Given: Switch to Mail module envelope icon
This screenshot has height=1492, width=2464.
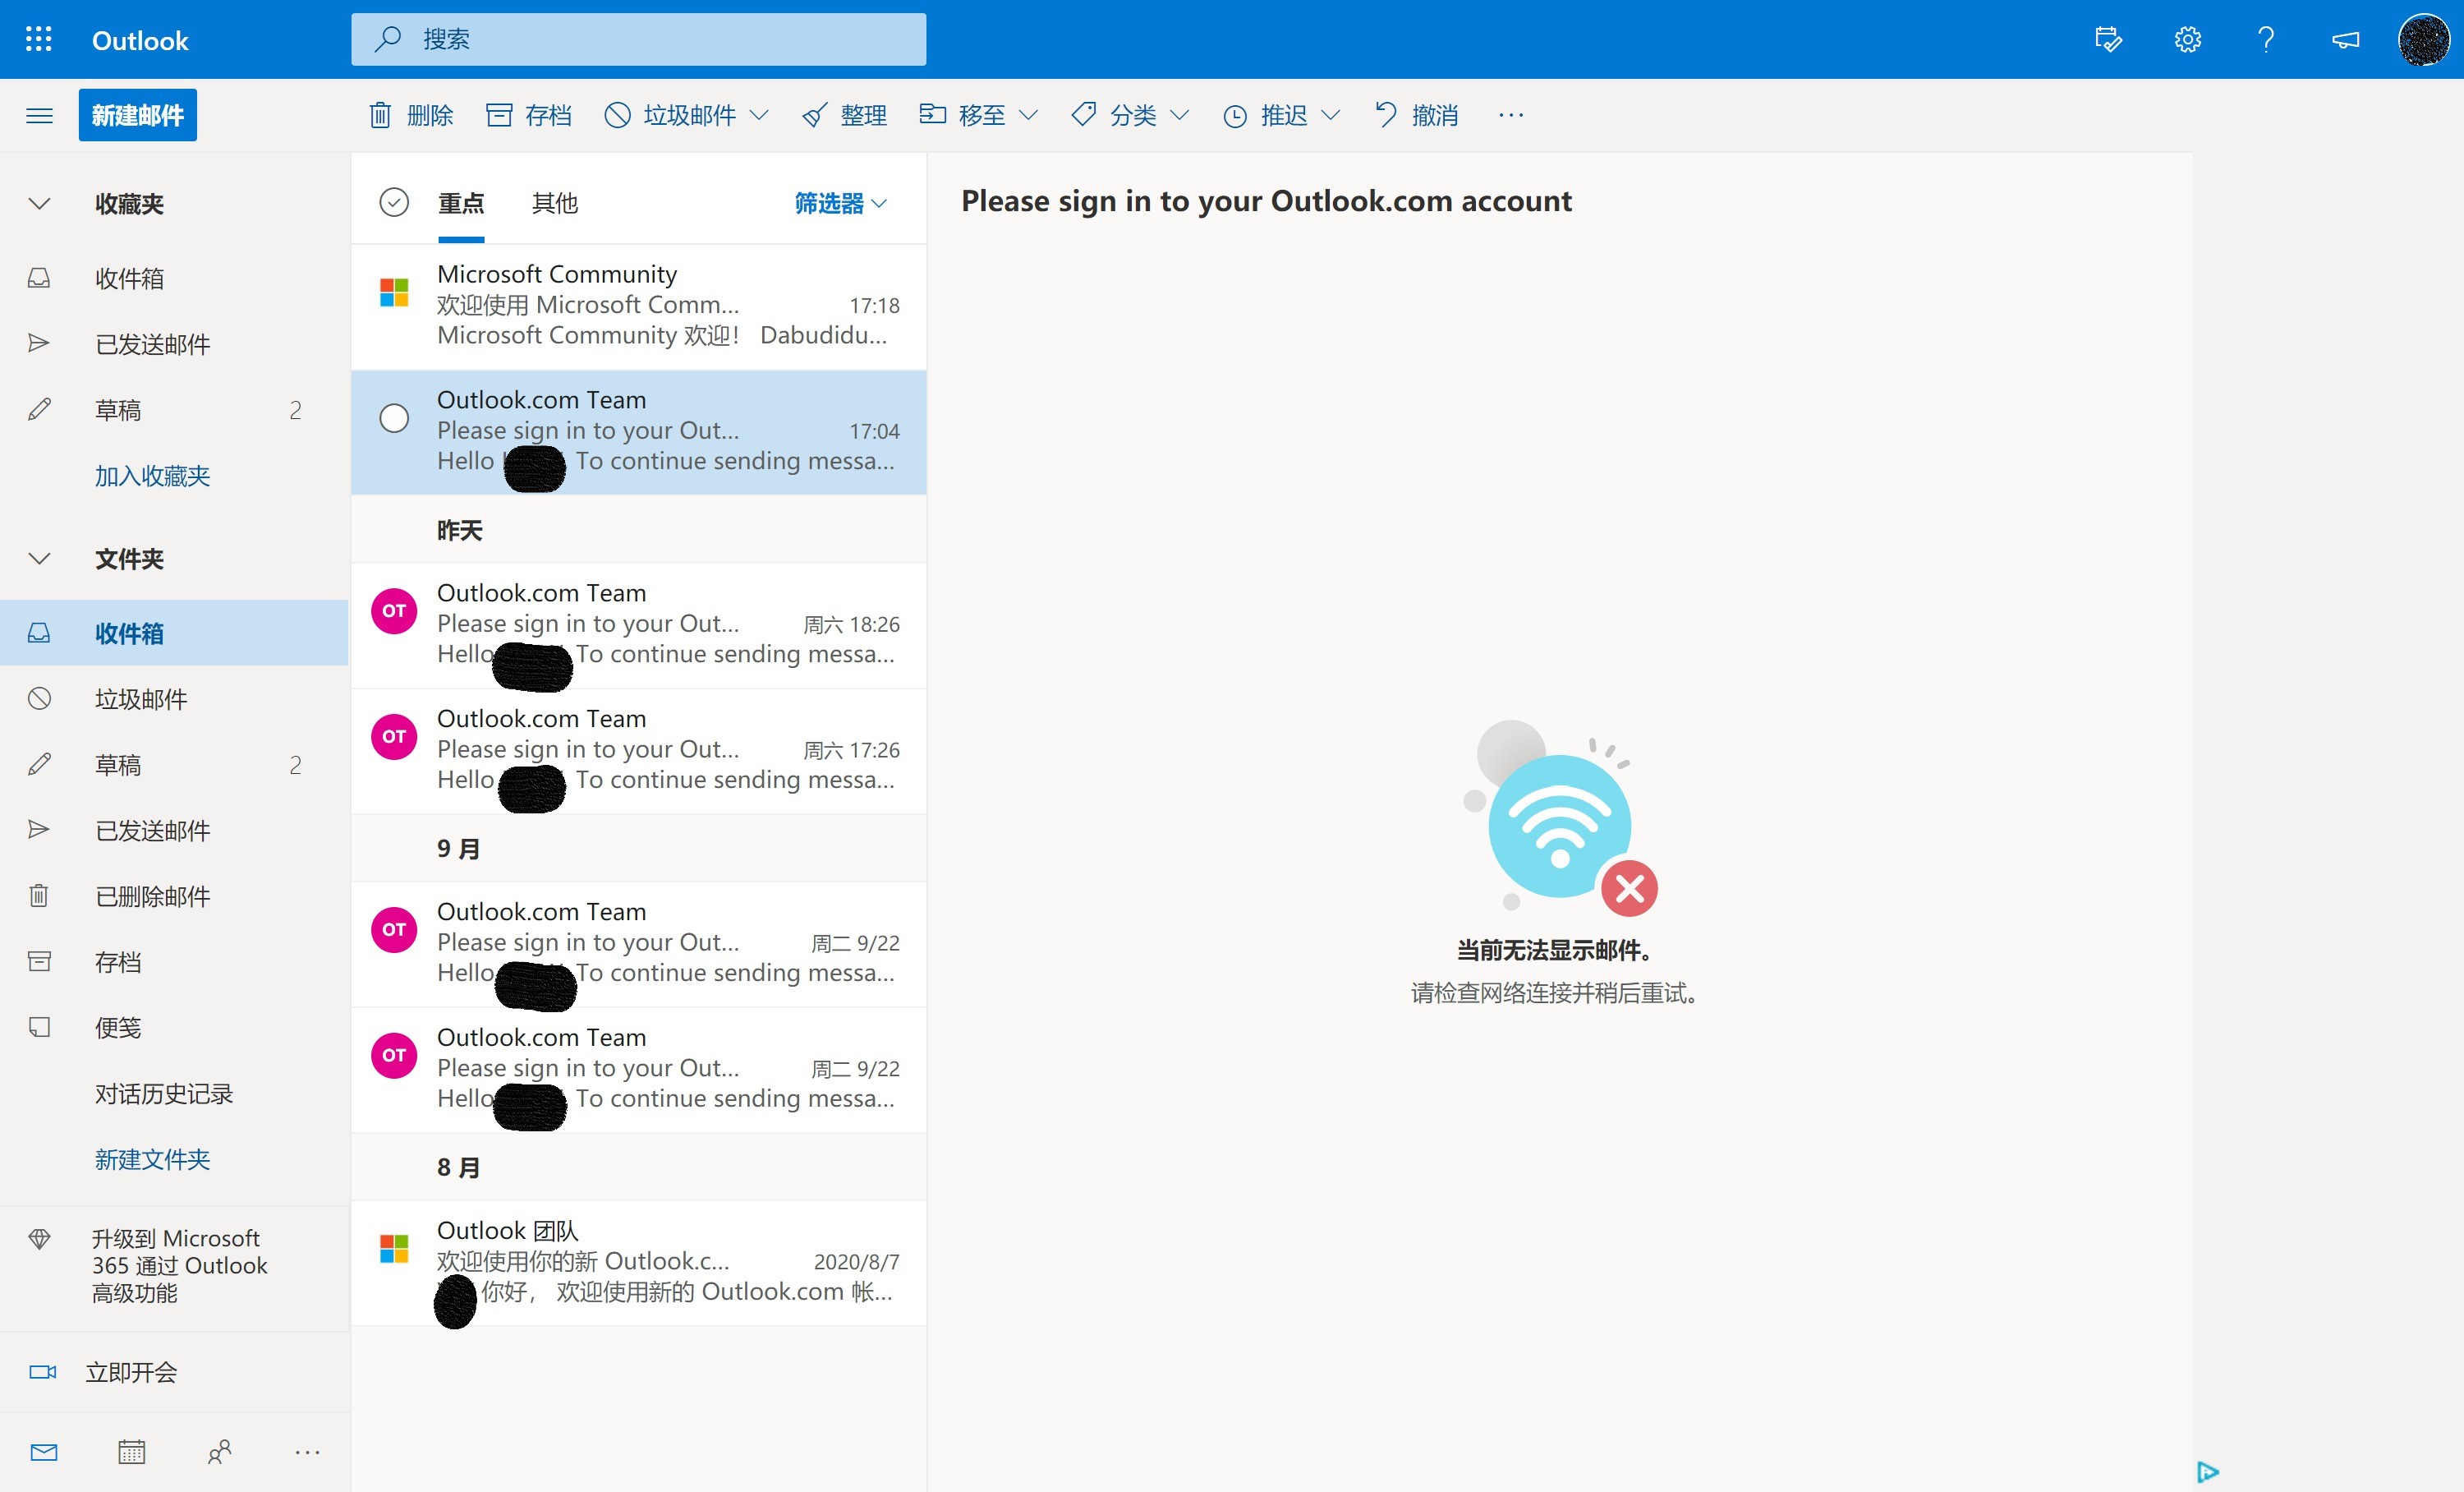Looking at the screenshot, I should coord(44,1452).
